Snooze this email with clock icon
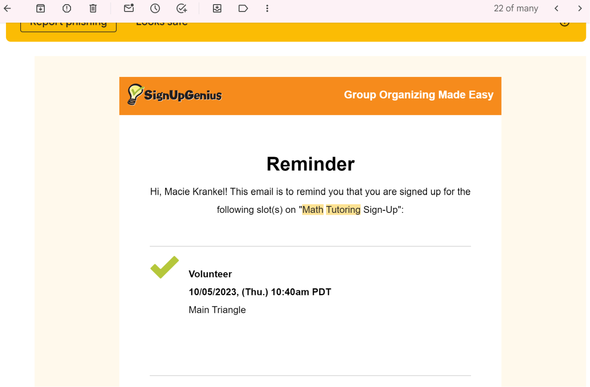Screen dimensions: 590x387 (155, 8)
